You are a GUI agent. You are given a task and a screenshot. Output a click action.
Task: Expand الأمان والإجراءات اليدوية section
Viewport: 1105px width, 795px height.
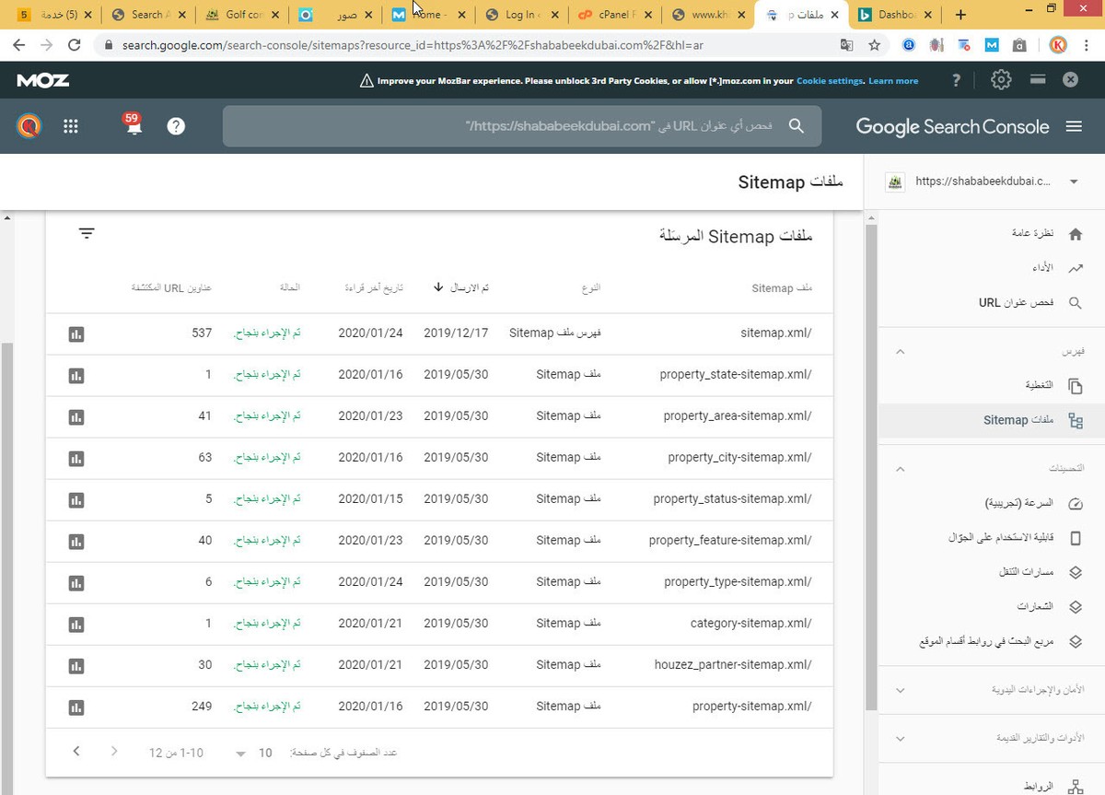901,690
